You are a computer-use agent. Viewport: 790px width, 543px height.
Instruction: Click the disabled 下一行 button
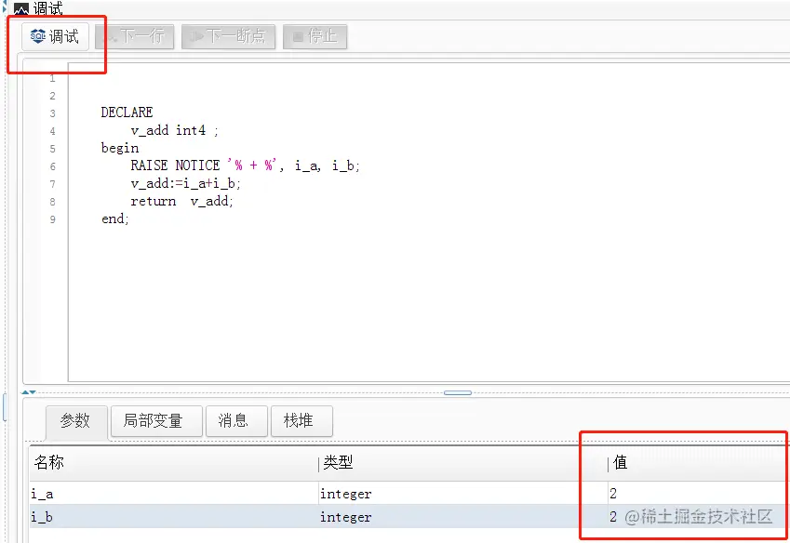(x=135, y=36)
